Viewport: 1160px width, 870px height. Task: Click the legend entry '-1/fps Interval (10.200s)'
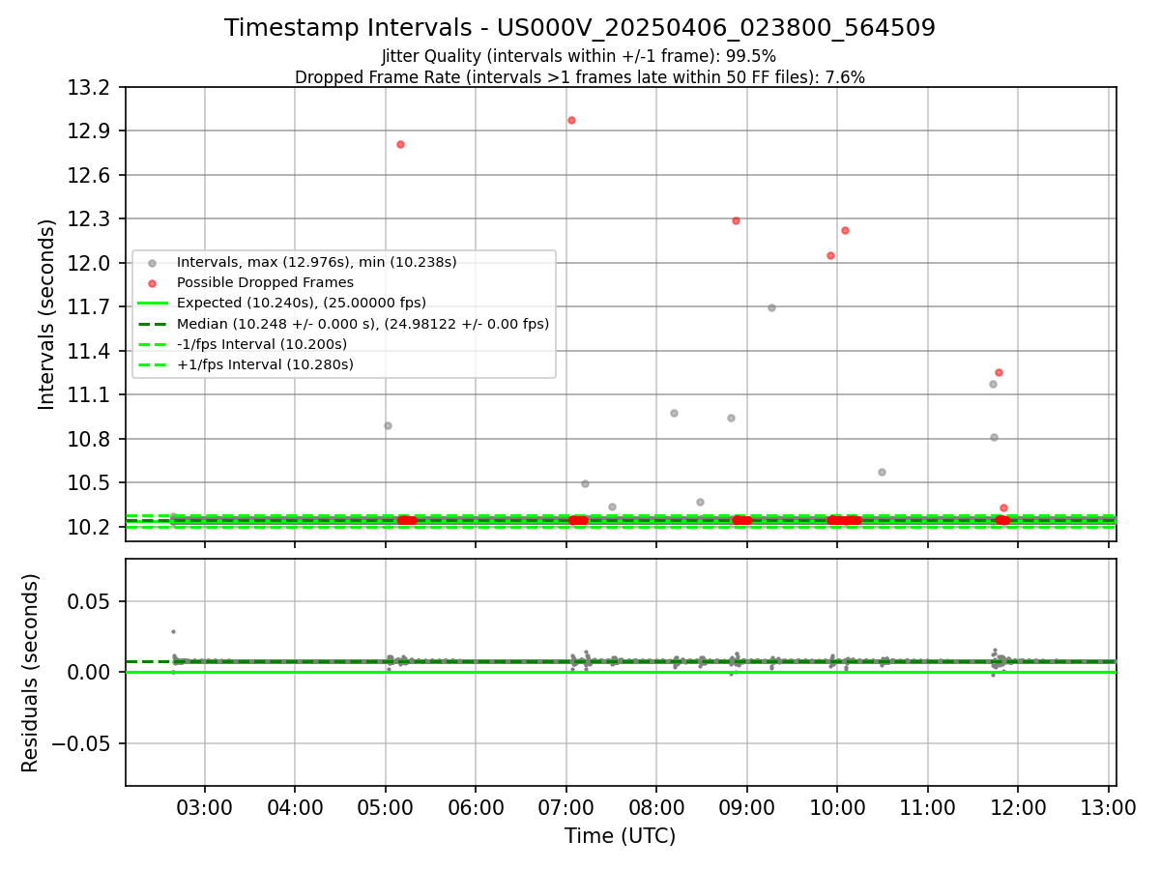pyautogui.click(x=262, y=344)
